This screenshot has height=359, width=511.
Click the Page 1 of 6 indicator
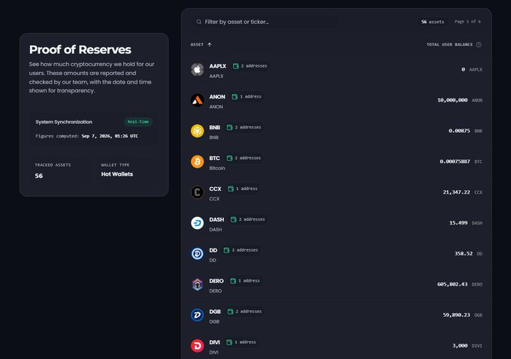467,22
